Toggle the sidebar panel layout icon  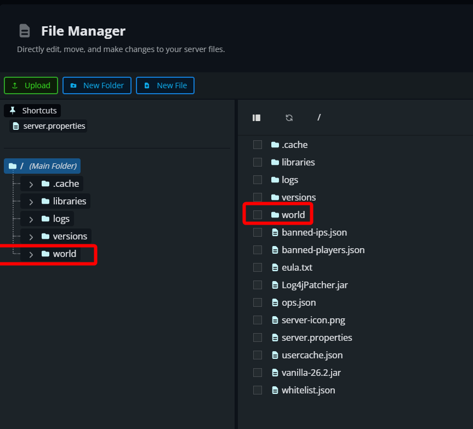click(257, 118)
